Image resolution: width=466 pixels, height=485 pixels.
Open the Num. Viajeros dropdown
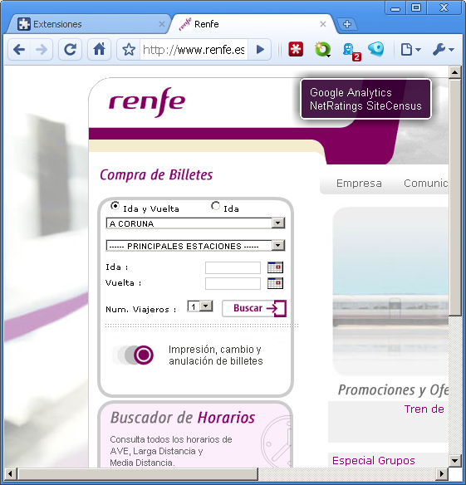coord(200,306)
